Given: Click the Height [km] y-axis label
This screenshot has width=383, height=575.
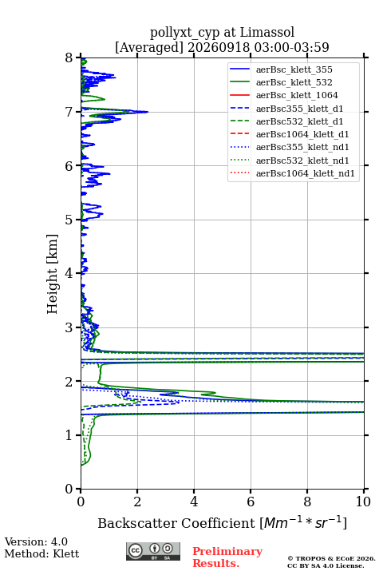Looking at the screenshot, I should [x=53, y=274].
